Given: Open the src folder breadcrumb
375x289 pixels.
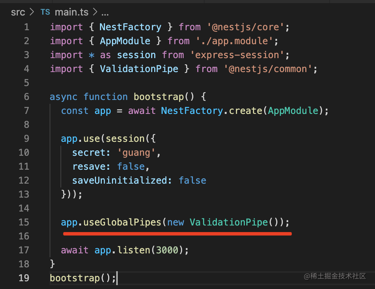Looking at the screenshot, I should point(18,12).
